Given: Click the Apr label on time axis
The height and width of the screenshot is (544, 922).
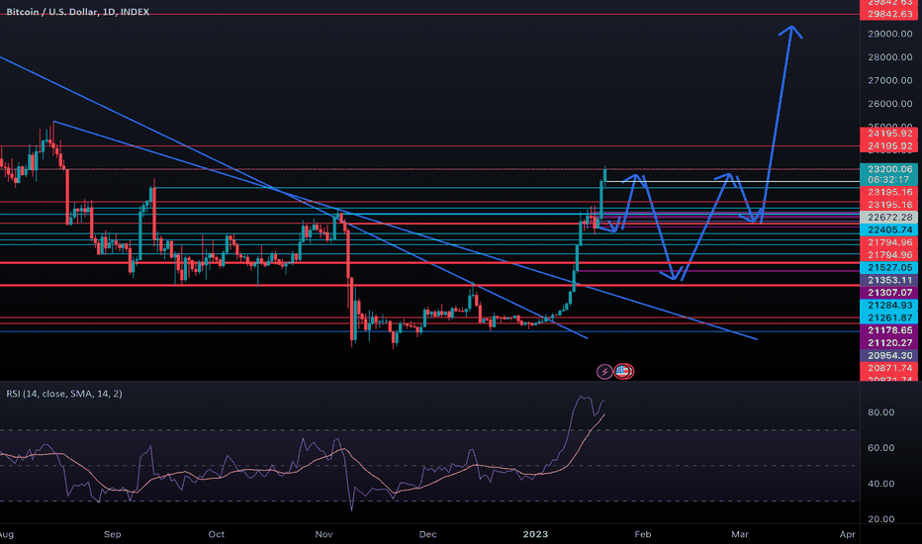Looking at the screenshot, I should tap(847, 534).
